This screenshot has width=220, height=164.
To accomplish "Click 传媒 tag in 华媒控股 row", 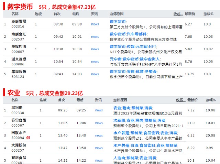I will (131, 46).
